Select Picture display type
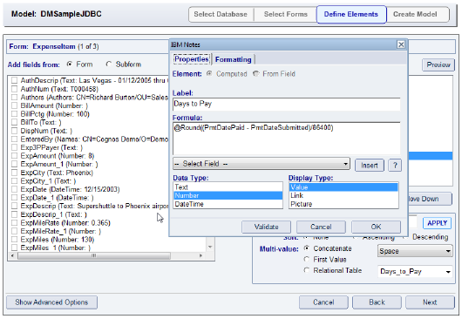This screenshot has height=319, width=462. (x=343, y=204)
